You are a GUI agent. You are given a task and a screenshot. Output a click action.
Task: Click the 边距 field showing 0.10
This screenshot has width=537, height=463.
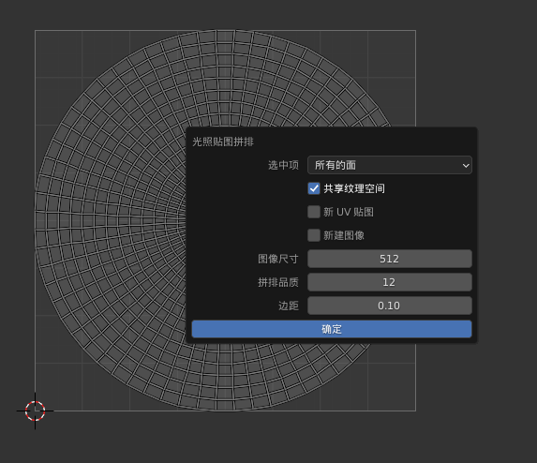(x=390, y=306)
